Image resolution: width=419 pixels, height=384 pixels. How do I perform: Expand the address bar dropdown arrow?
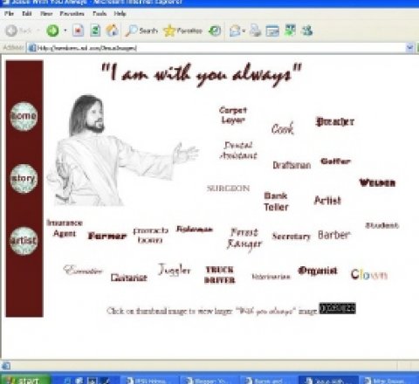click(409, 47)
